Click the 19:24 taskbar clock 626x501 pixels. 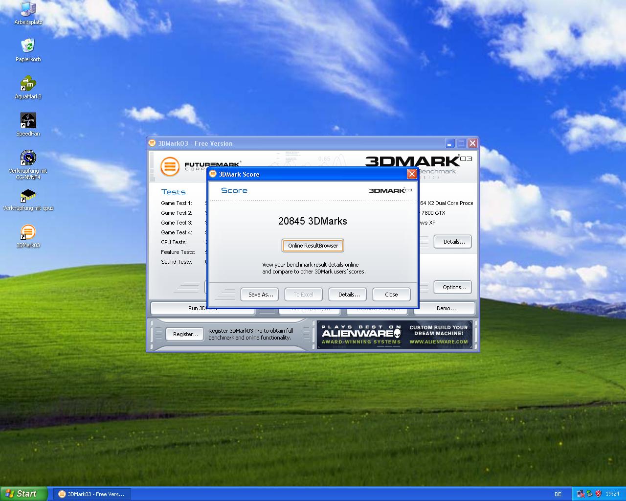point(612,494)
